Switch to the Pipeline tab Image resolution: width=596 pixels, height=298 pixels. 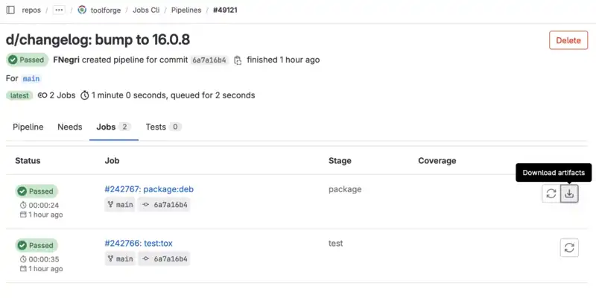pyautogui.click(x=28, y=127)
